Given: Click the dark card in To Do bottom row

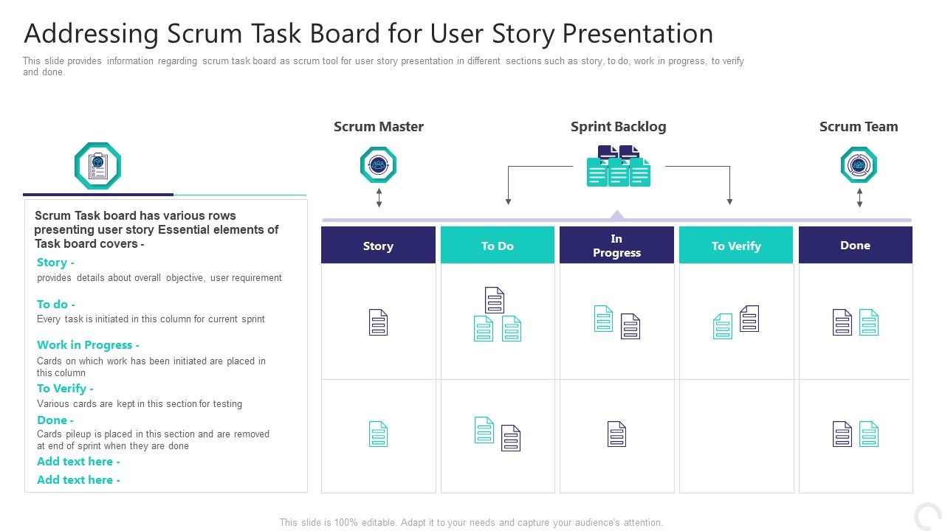Looking at the screenshot, I should (511, 438).
